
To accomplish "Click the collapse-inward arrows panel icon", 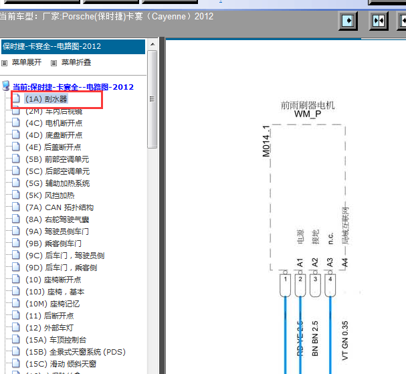I will coord(379,21).
